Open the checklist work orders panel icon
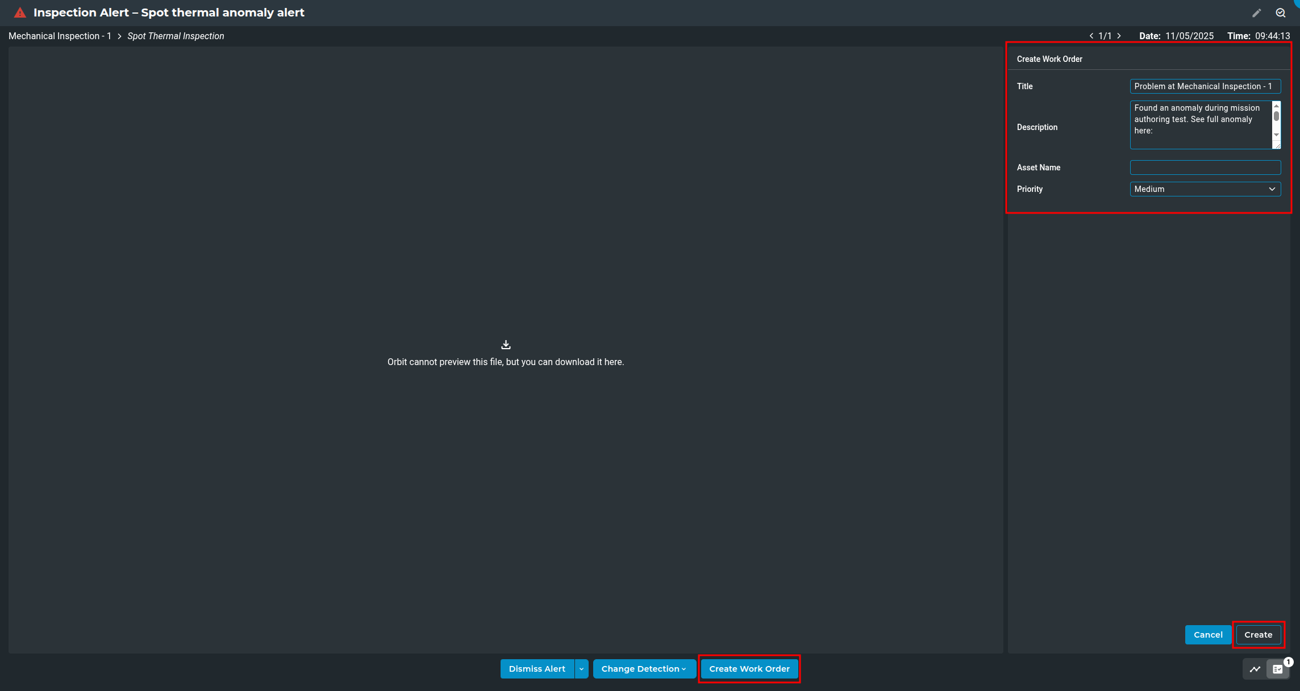Screen dimensions: 1300x691 (x=1278, y=669)
